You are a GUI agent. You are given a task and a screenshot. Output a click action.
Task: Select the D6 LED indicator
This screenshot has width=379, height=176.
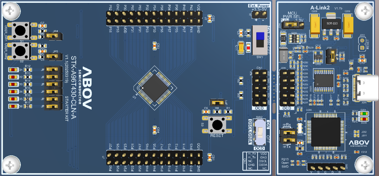point(13,106)
